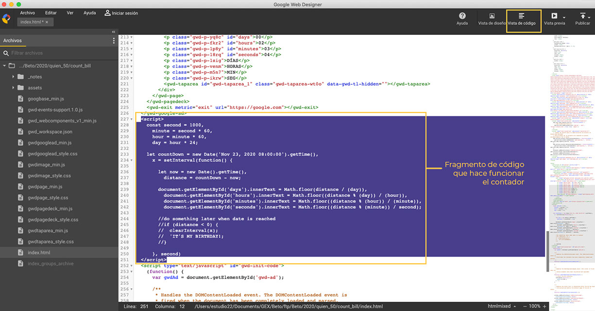
Task: Close the index.html tab
Action: 47,22
